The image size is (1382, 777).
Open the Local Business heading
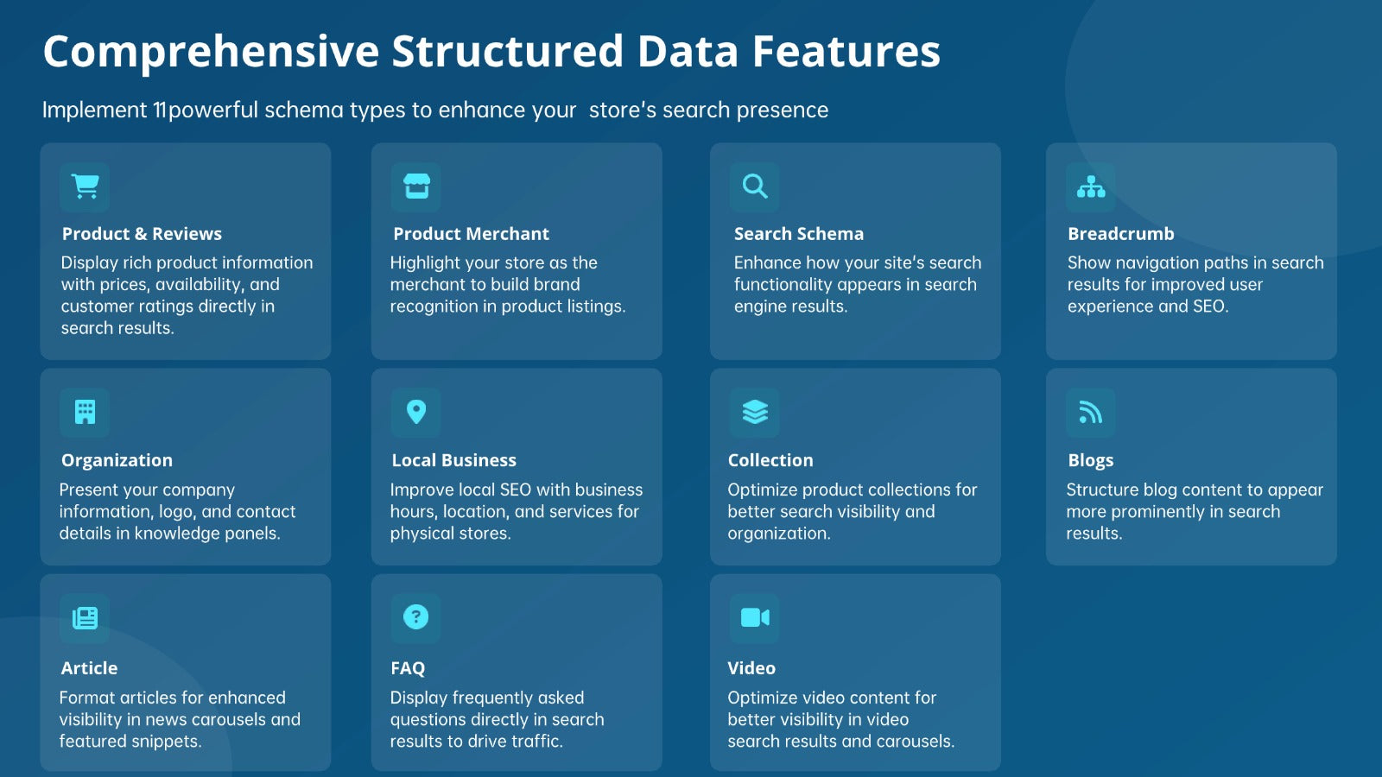(x=454, y=460)
